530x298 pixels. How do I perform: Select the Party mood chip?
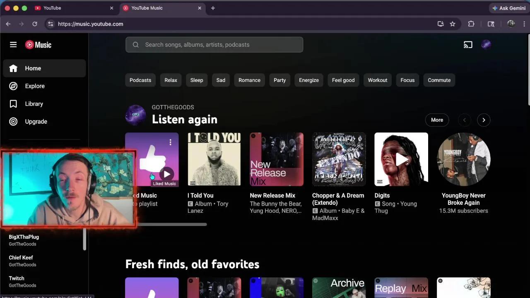coord(279,80)
